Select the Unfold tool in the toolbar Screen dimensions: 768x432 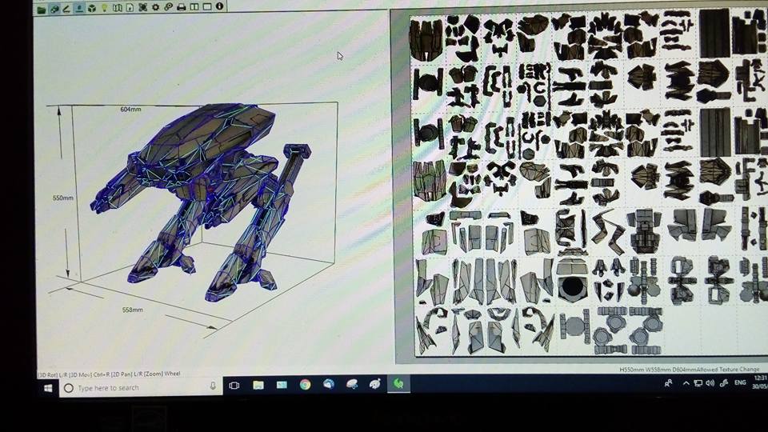pyautogui.click(x=54, y=8)
